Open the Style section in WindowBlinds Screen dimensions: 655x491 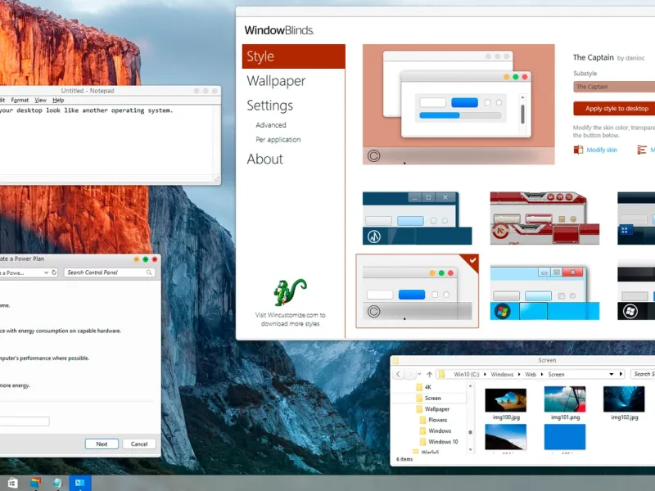(294, 56)
